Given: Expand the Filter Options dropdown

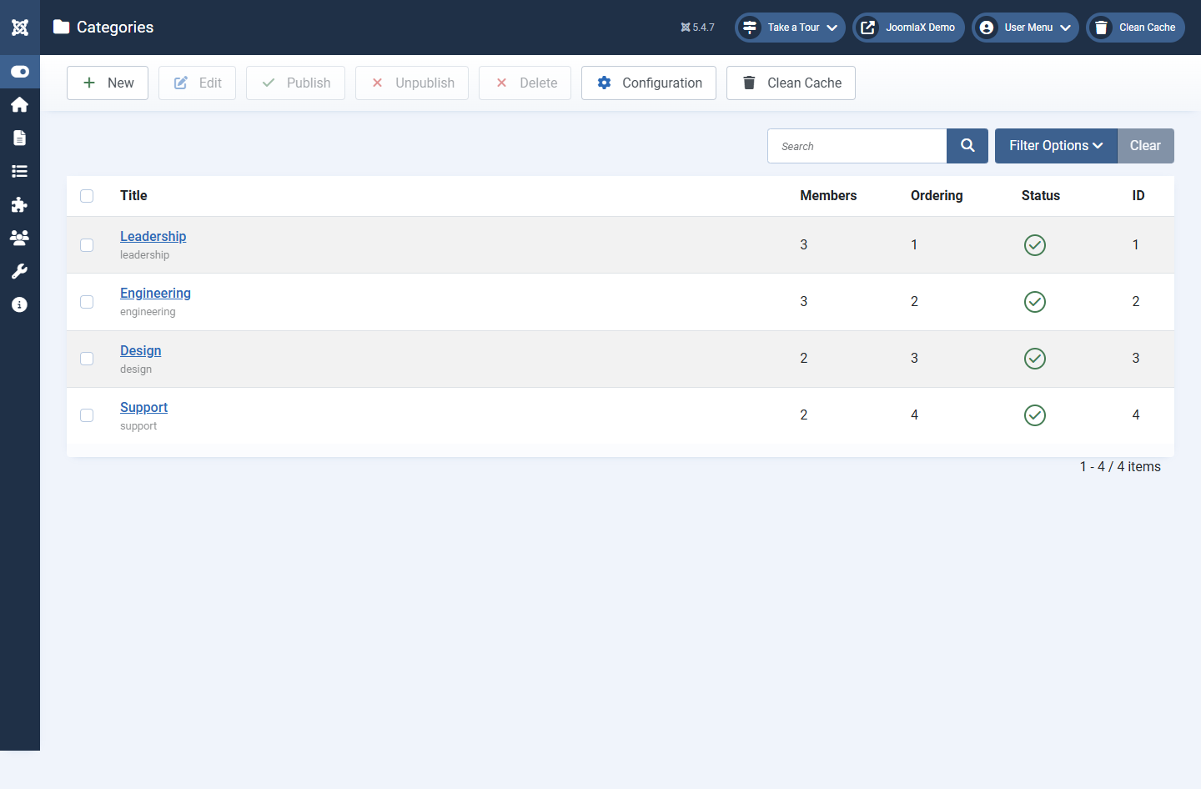Looking at the screenshot, I should [1056, 146].
